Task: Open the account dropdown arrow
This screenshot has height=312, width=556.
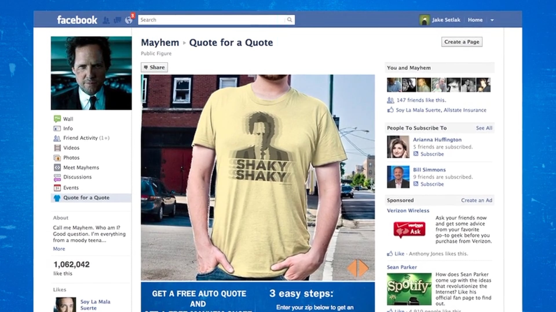Action: coord(492,20)
